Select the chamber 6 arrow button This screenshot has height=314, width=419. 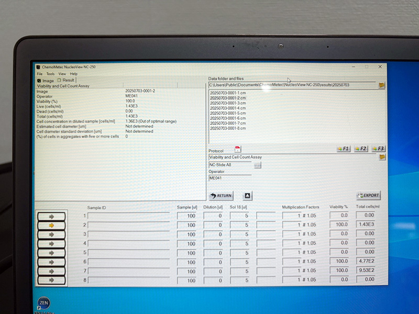point(51,262)
